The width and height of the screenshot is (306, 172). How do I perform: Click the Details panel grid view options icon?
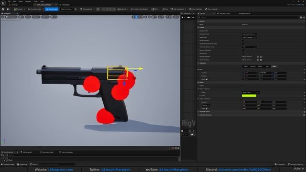click(301, 17)
